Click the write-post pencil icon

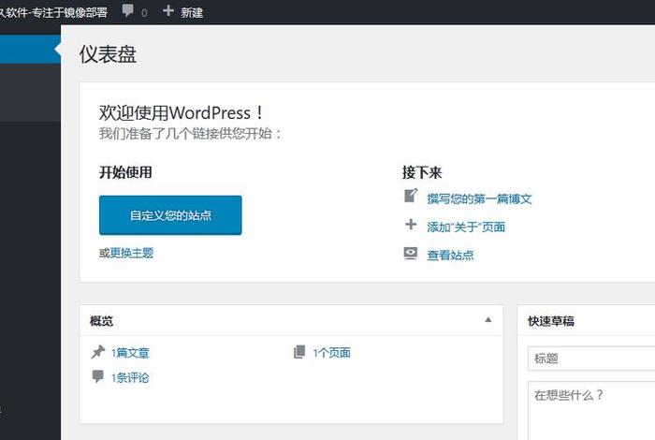(x=411, y=196)
